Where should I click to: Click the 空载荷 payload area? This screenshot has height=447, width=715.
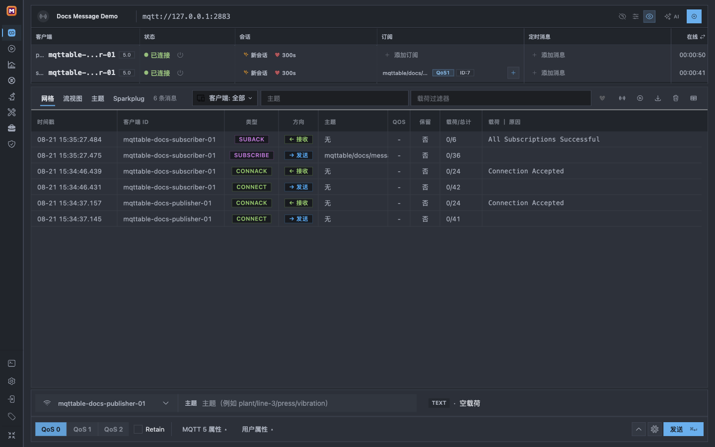(x=470, y=403)
